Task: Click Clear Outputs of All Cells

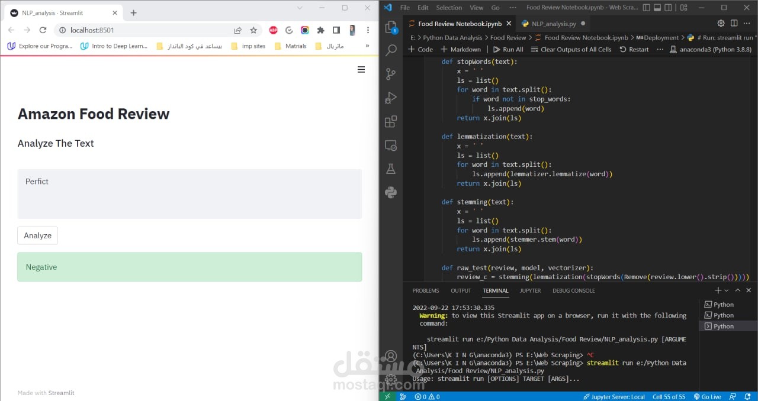Action: 571,49
